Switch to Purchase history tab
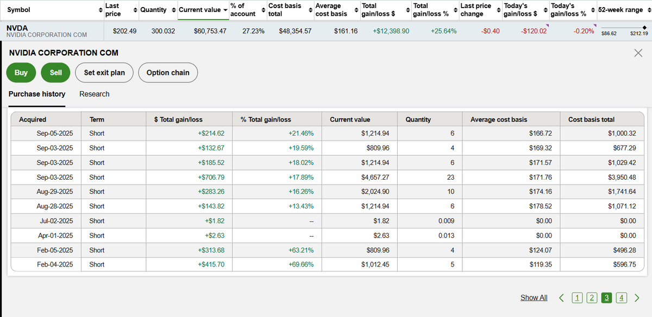The height and width of the screenshot is (317, 652). point(37,94)
